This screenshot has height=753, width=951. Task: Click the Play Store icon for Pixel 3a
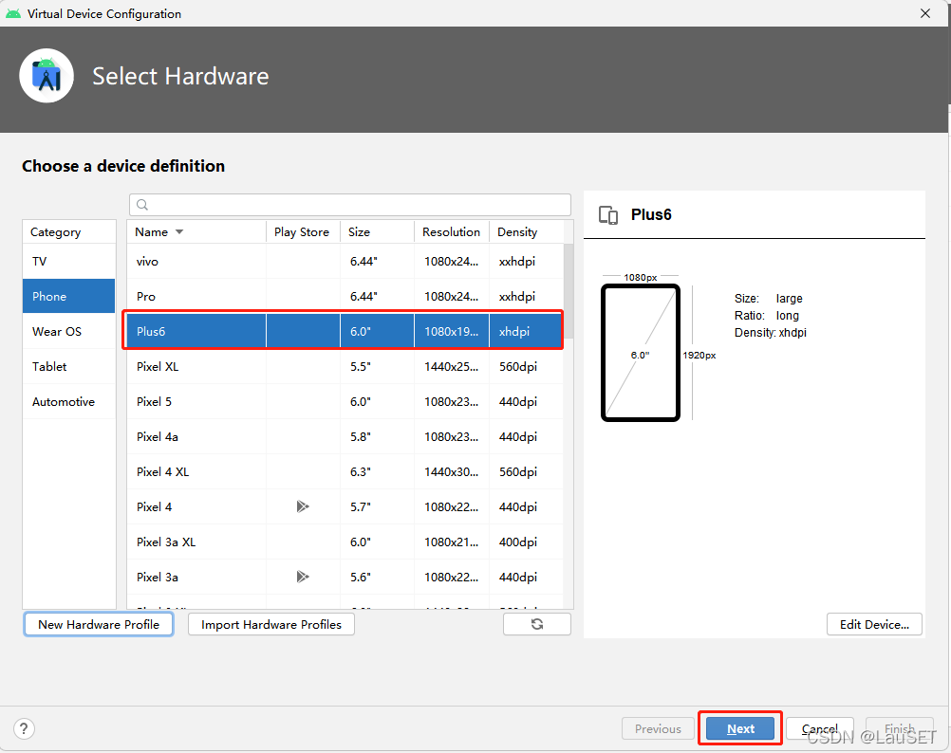pos(303,577)
